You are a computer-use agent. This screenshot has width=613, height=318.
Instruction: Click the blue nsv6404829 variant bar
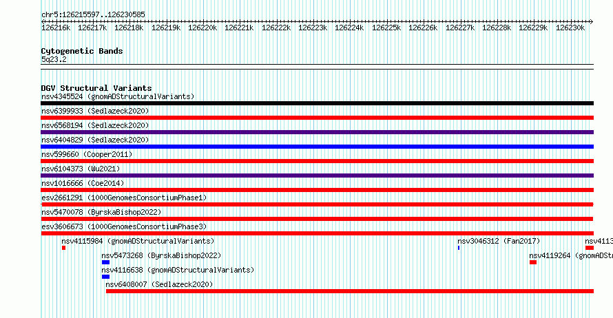coord(317,147)
